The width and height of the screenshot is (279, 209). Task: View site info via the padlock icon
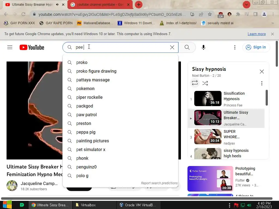click(34, 14)
